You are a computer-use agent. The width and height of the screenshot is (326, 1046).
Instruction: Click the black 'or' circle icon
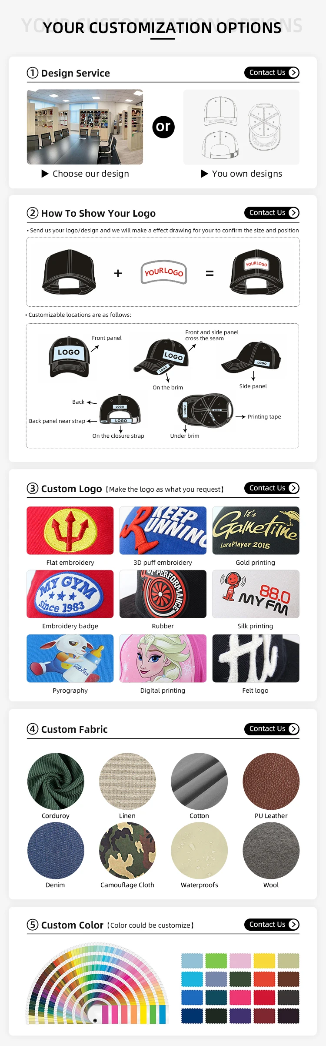click(163, 127)
